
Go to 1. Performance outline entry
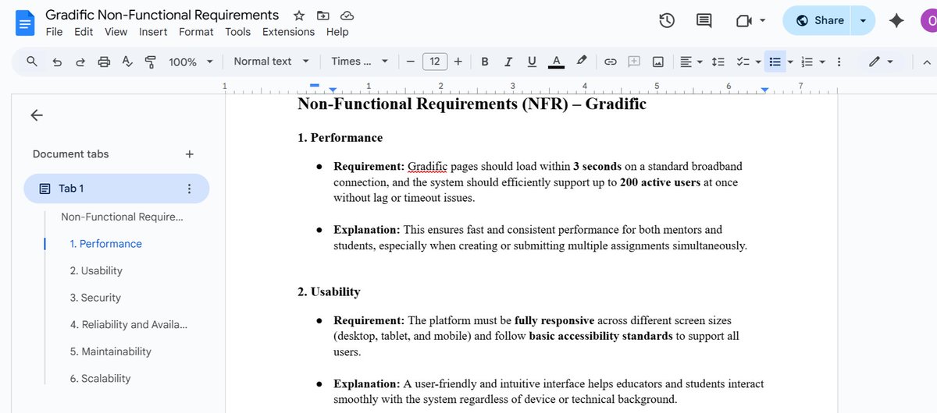coord(106,244)
